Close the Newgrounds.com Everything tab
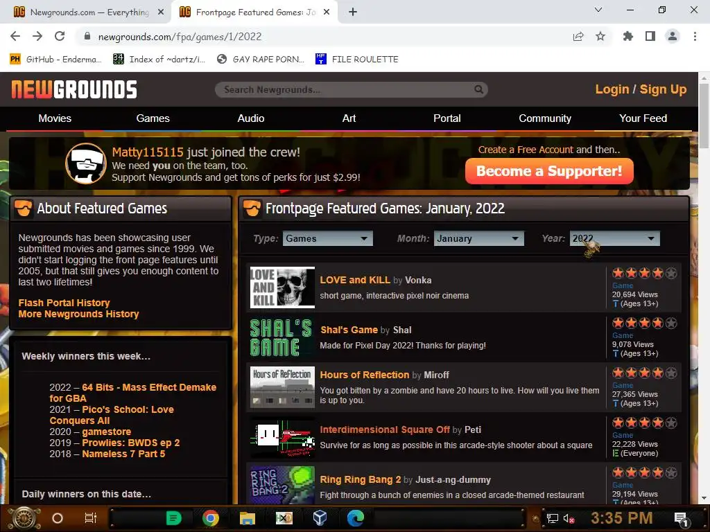Image resolution: width=710 pixels, height=532 pixels. click(x=161, y=12)
